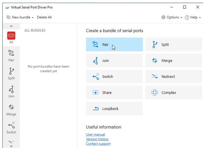The width and height of the screenshot is (211, 153).
Task: Click the New bundle icon in the toolbar
Action: 8,17
